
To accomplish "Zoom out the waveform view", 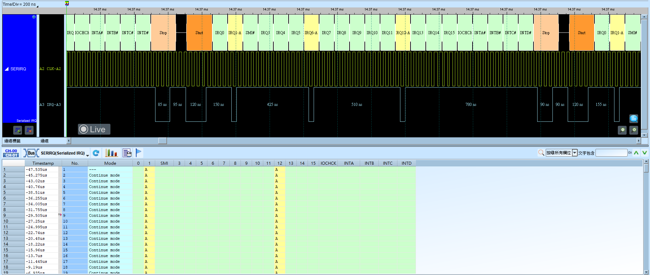I will tap(622, 130).
